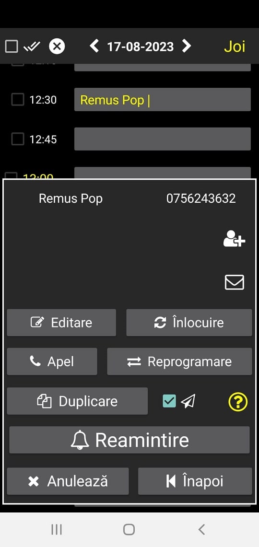This screenshot has width=259, height=547.
Task: Click the double checkmark icon in header
Action: [32, 46]
